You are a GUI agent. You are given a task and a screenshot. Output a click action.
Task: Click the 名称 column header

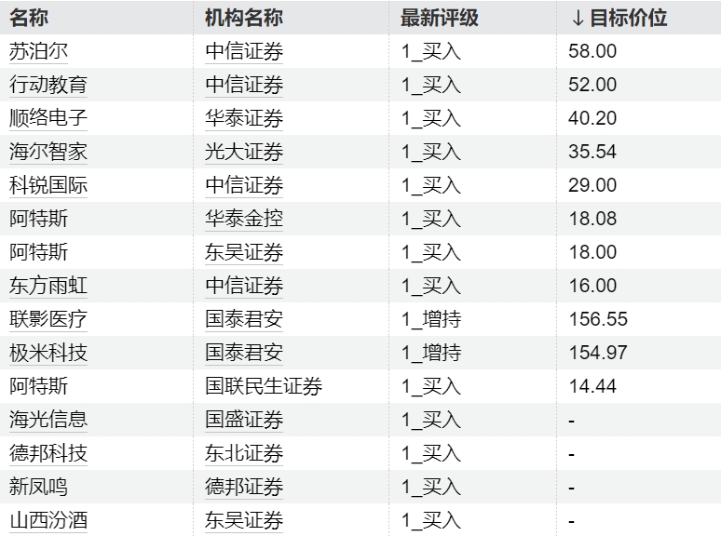click(29, 18)
